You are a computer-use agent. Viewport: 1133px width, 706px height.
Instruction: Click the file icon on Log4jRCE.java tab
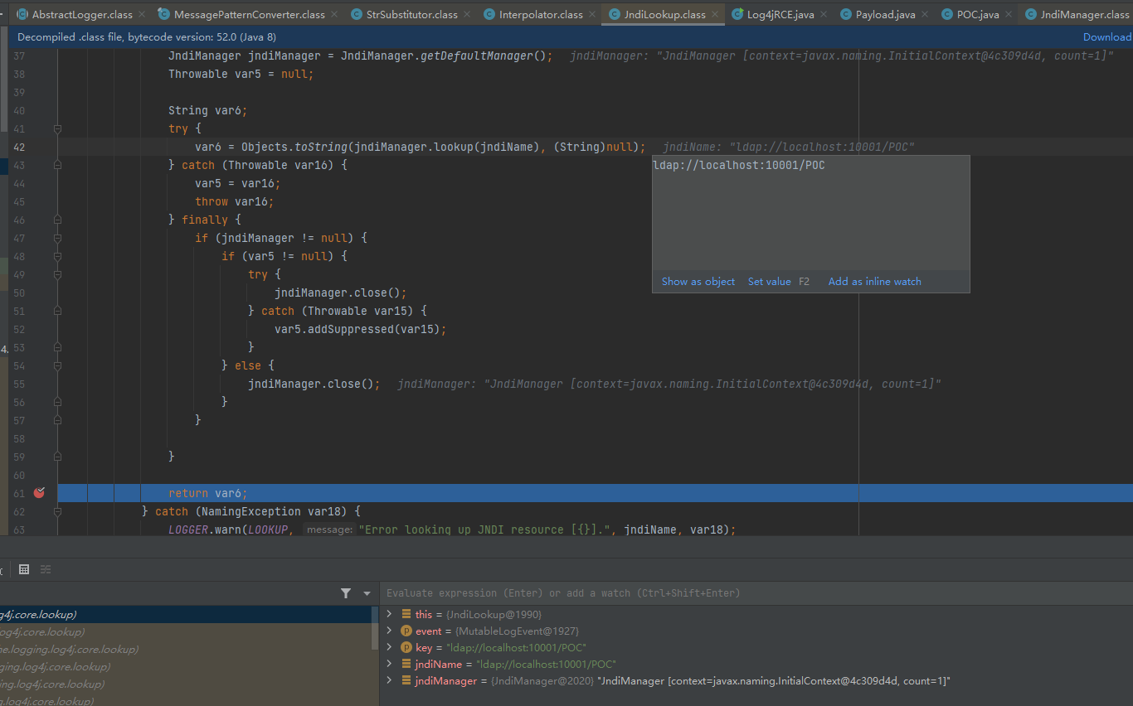point(737,15)
